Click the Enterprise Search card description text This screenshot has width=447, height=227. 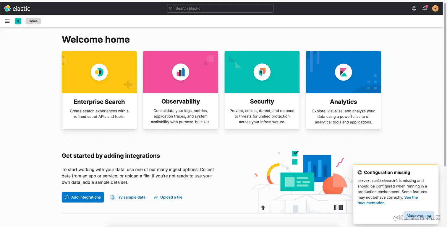pos(99,114)
